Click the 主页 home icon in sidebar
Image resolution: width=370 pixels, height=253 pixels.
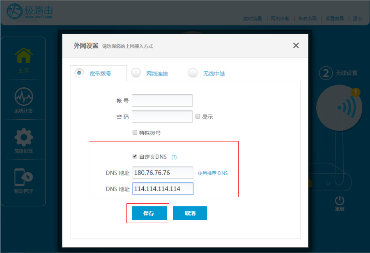(23, 56)
